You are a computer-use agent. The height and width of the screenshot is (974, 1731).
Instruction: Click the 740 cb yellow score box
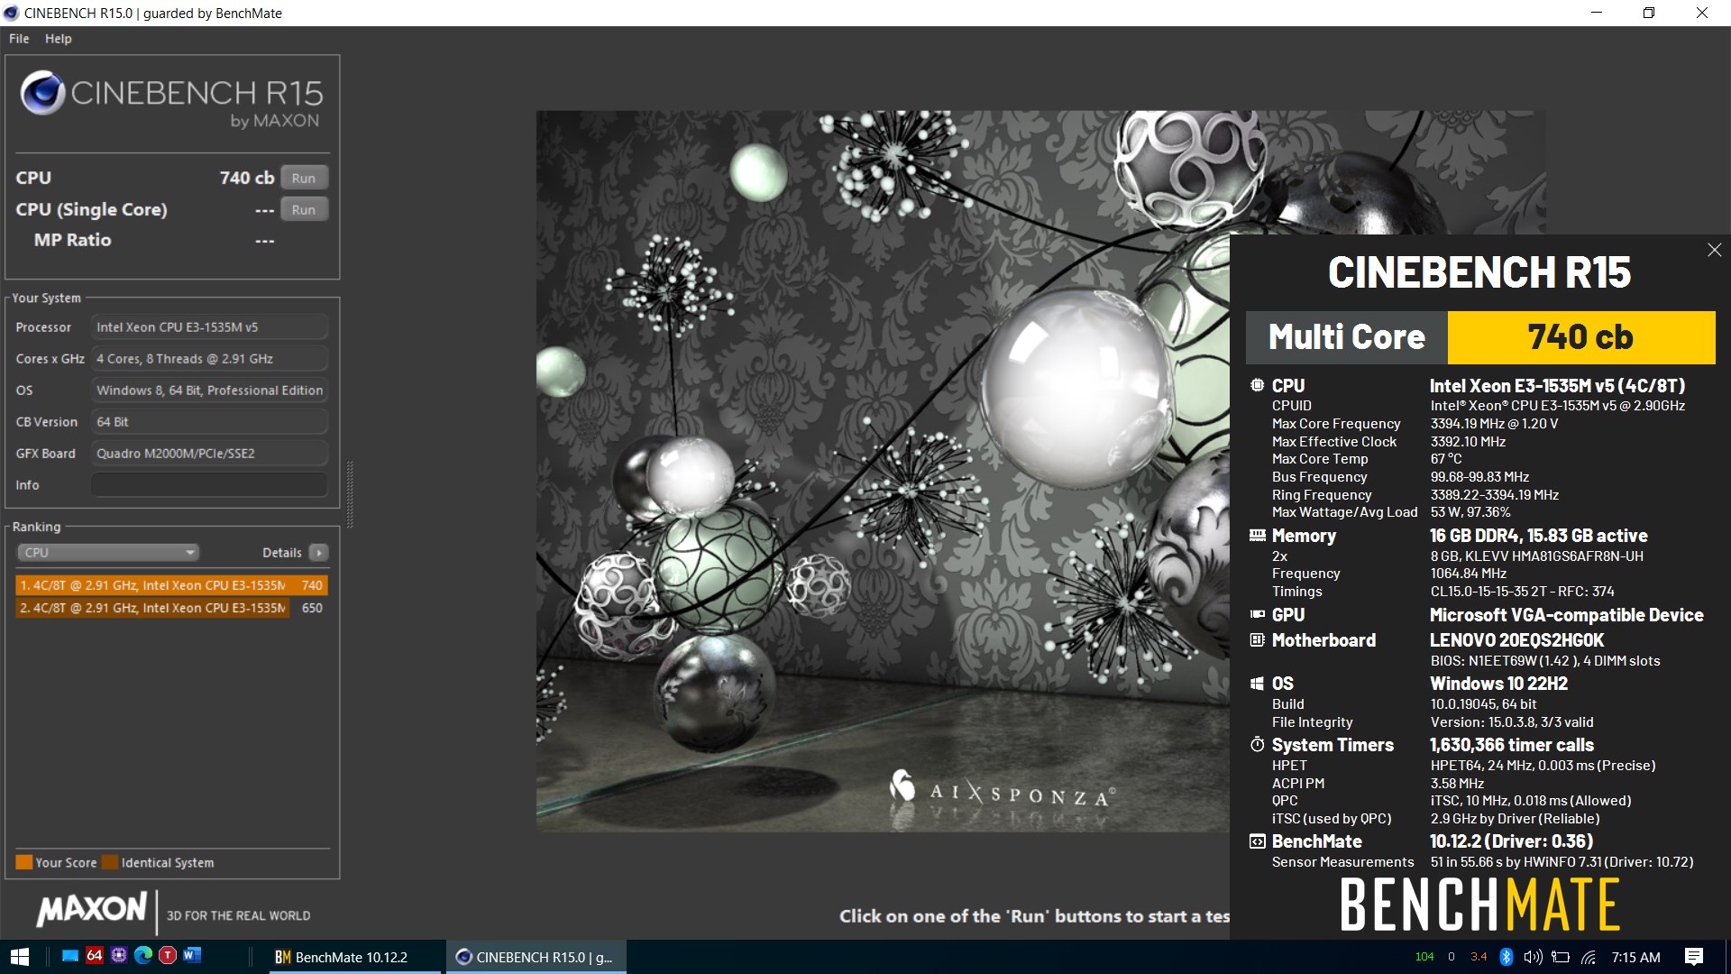(1580, 337)
